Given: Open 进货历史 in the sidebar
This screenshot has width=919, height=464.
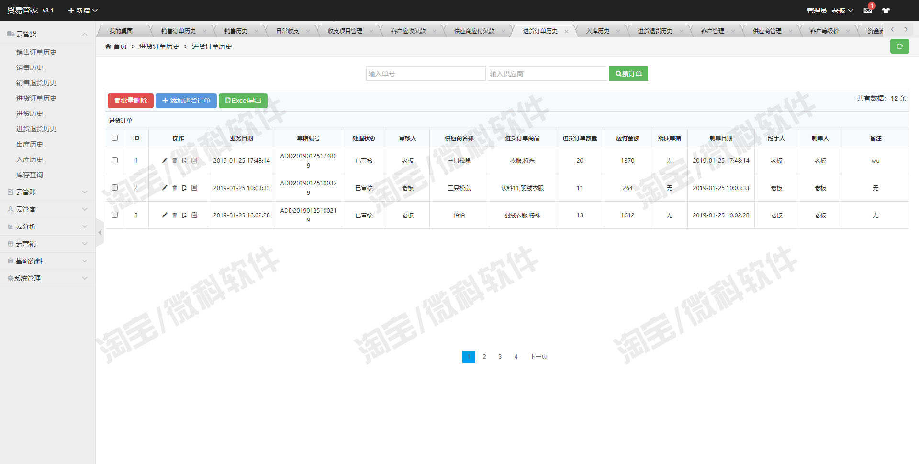Looking at the screenshot, I should tap(30, 113).
